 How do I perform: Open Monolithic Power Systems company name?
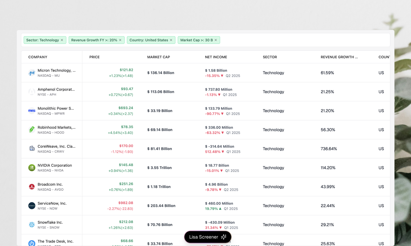pos(56,108)
